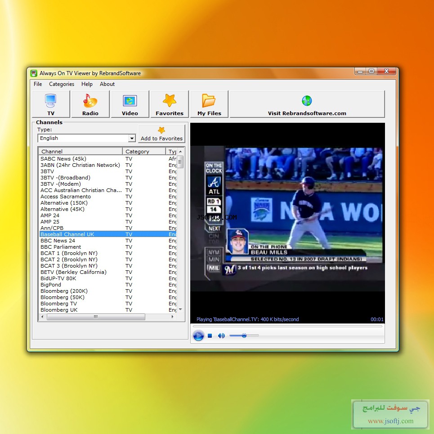Select the Bloomberg TV channel
This screenshot has width=434, height=434.
coord(107,304)
